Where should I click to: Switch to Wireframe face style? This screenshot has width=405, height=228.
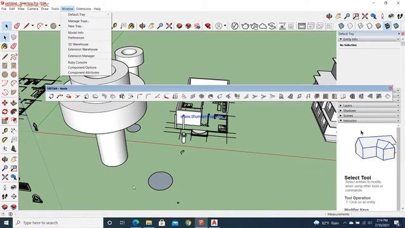(x=361, y=26)
